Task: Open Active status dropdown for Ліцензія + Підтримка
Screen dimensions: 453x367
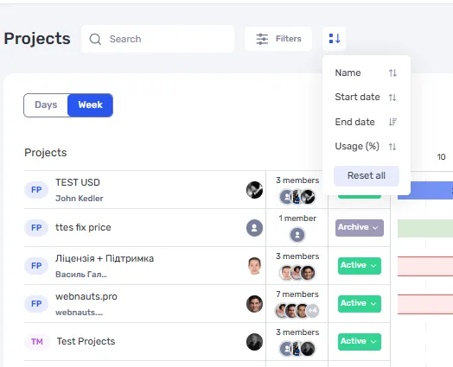Action: tap(360, 265)
